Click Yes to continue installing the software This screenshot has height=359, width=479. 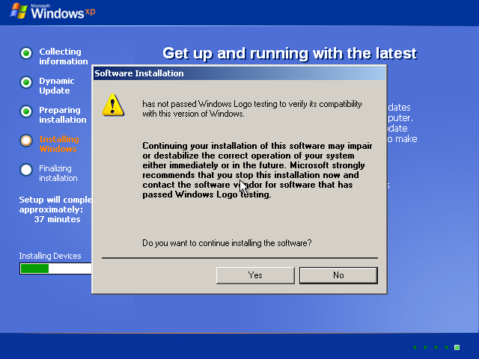[x=255, y=275]
